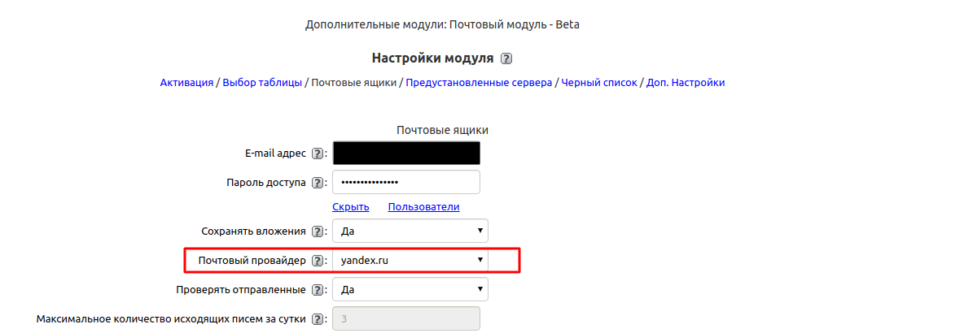Open the Предустановленные сервера section

[479, 83]
